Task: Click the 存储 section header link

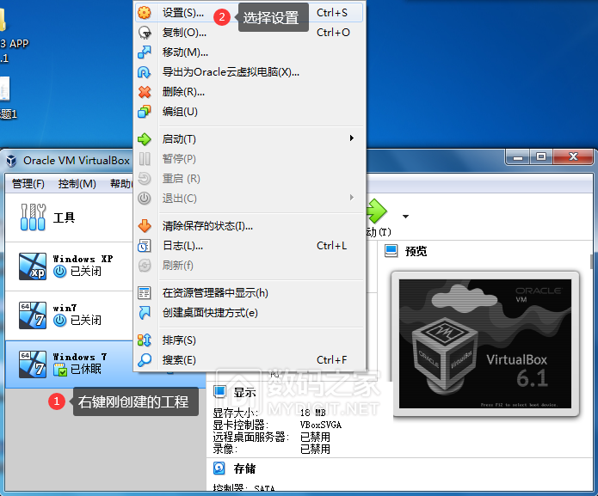Action: tap(244, 468)
